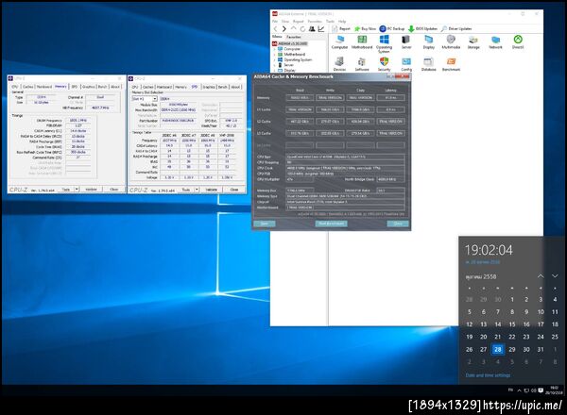Open the Action Center notification icon
The width and height of the screenshot is (567, 415).
click(x=541, y=390)
